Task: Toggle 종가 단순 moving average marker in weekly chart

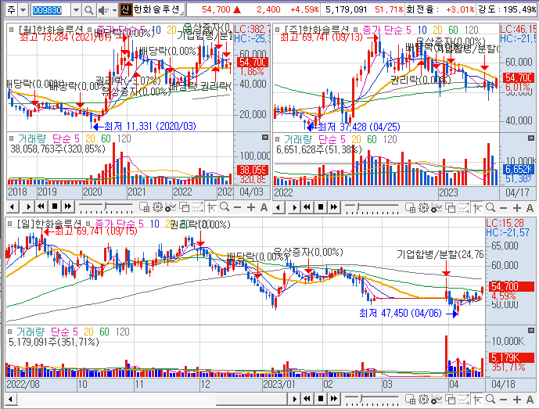Action: tap(356, 30)
